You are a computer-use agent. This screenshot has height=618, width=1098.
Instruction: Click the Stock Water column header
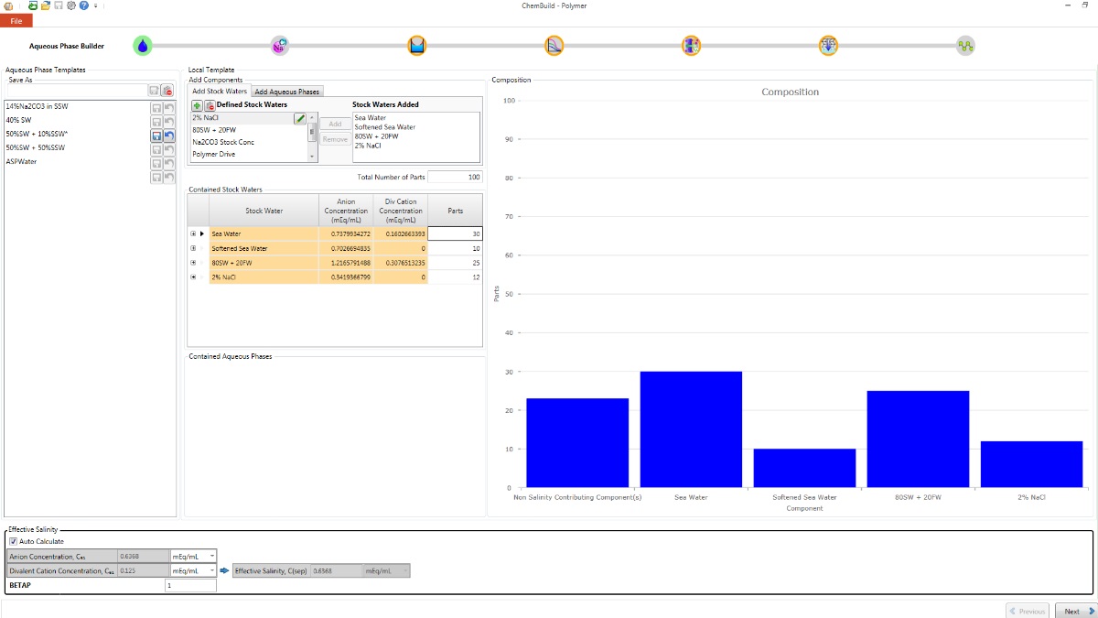(x=264, y=211)
